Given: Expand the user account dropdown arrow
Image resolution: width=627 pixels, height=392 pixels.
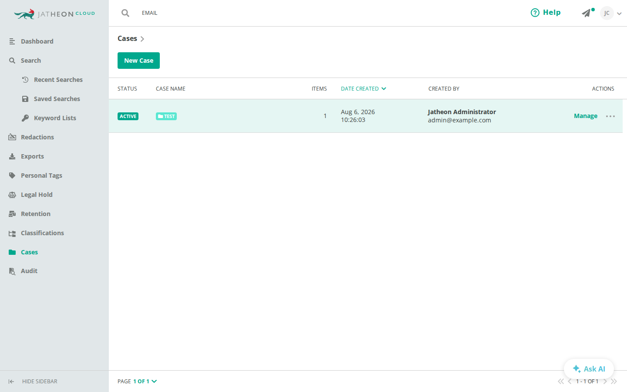Looking at the screenshot, I should 619,14.
